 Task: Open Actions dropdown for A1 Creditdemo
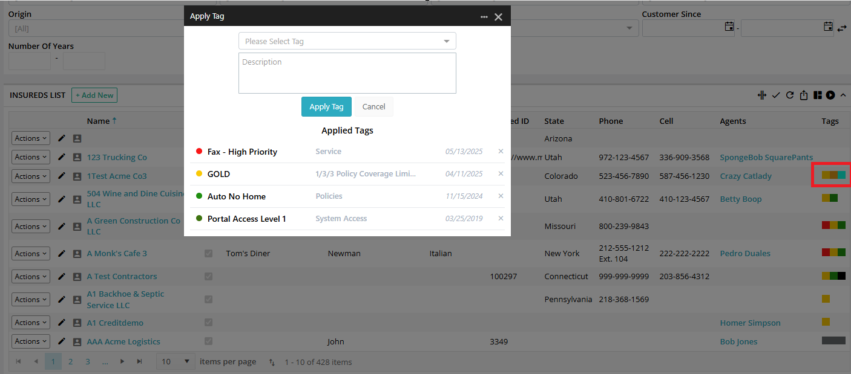pyautogui.click(x=31, y=323)
